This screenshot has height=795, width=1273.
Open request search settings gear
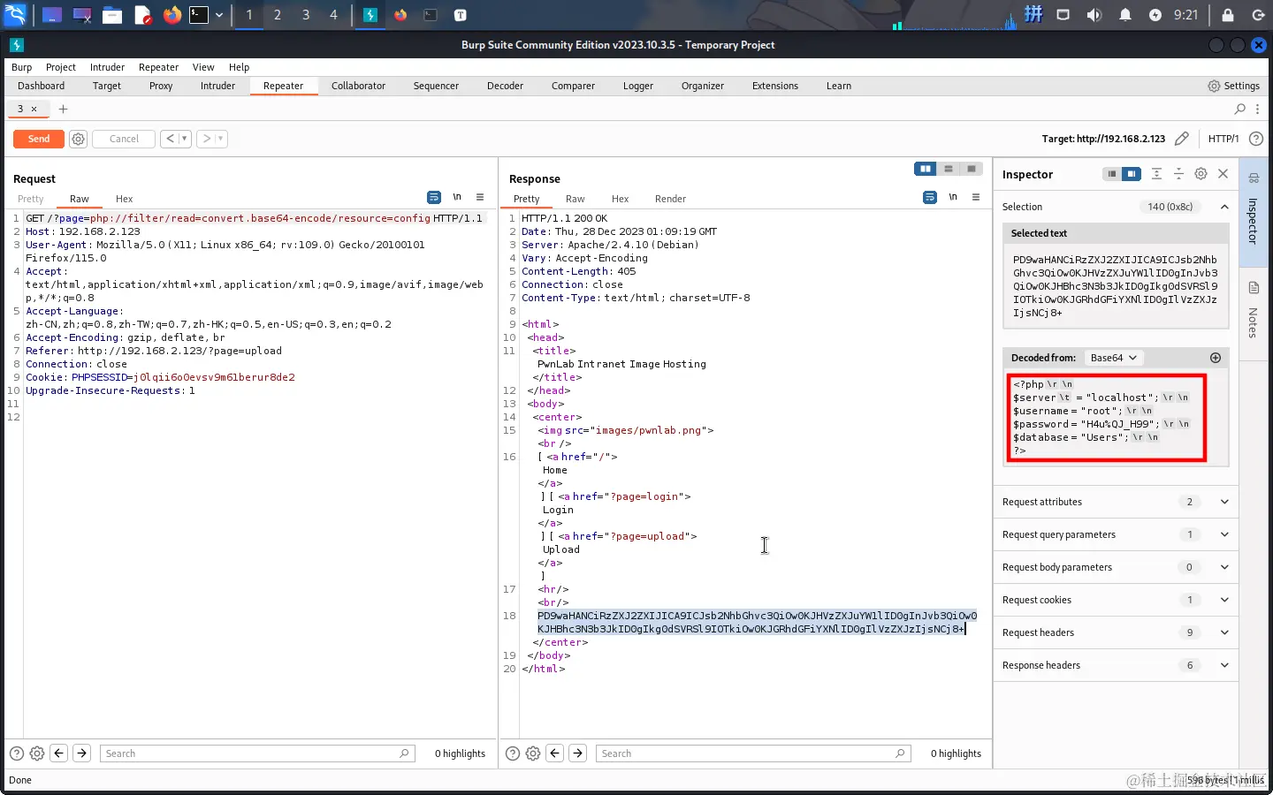coord(37,753)
